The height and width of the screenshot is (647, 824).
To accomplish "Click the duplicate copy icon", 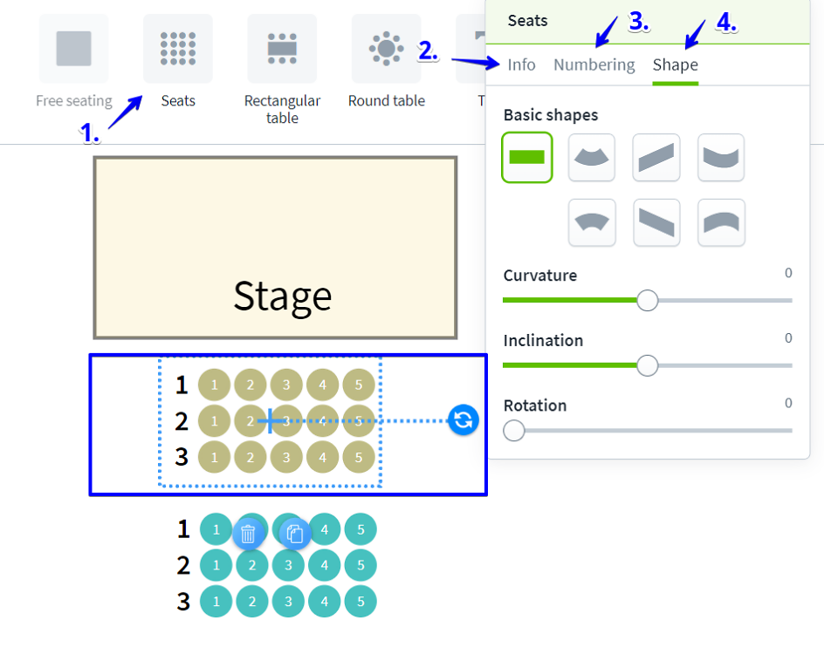I will pos(295,534).
